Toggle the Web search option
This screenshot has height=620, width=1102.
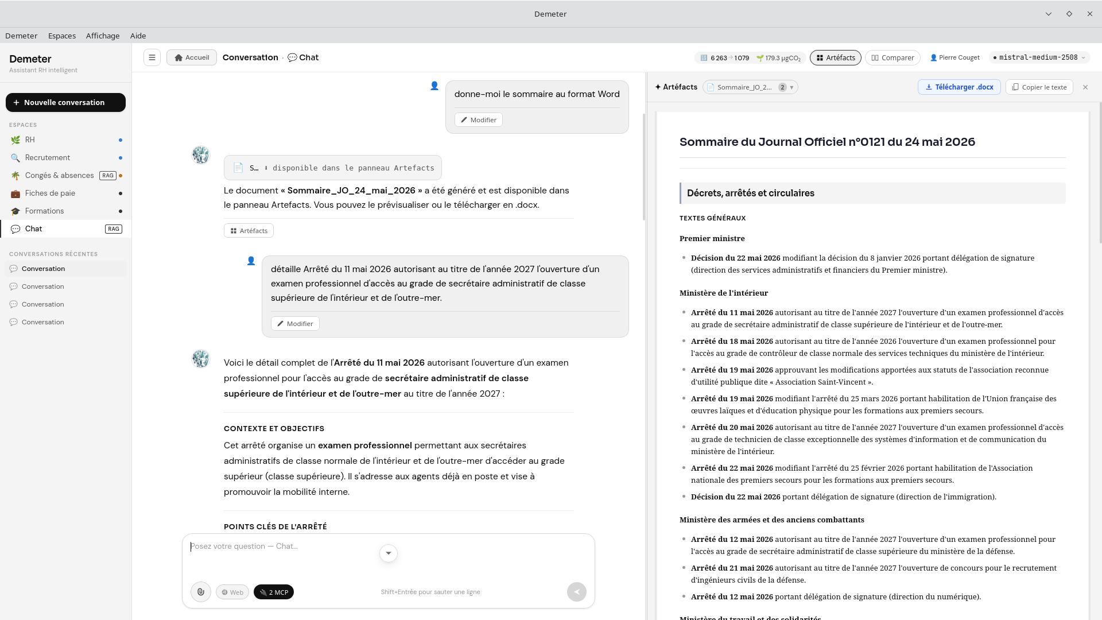coord(232,592)
